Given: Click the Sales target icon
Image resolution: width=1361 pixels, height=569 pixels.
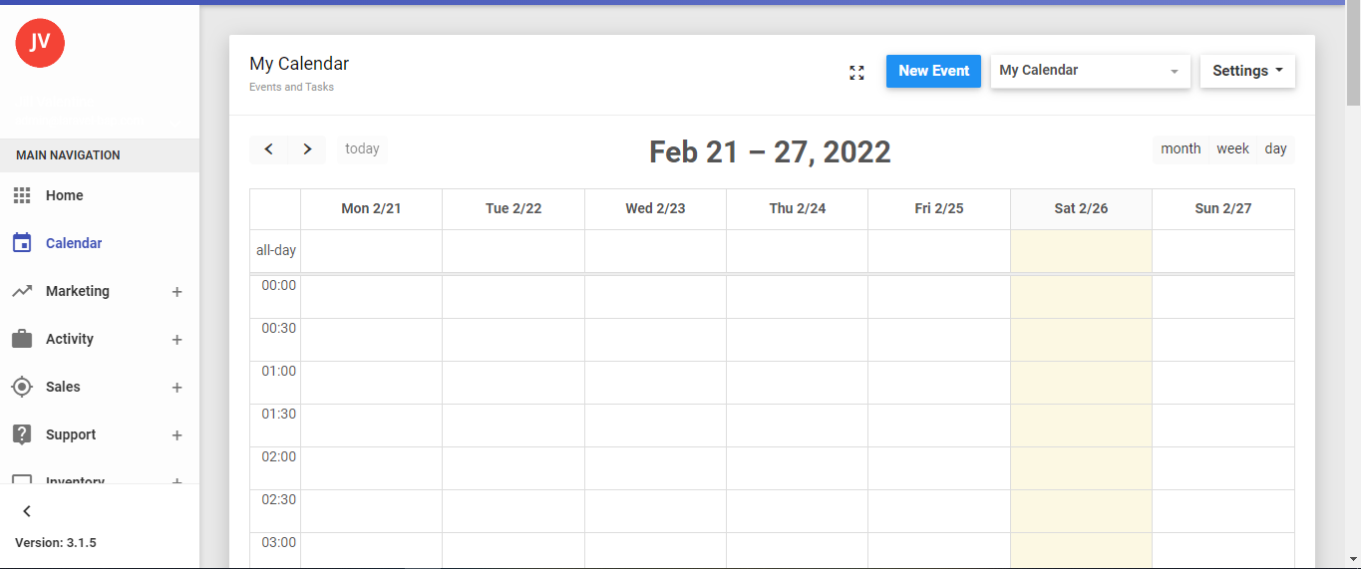Looking at the screenshot, I should [x=22, y=387].
